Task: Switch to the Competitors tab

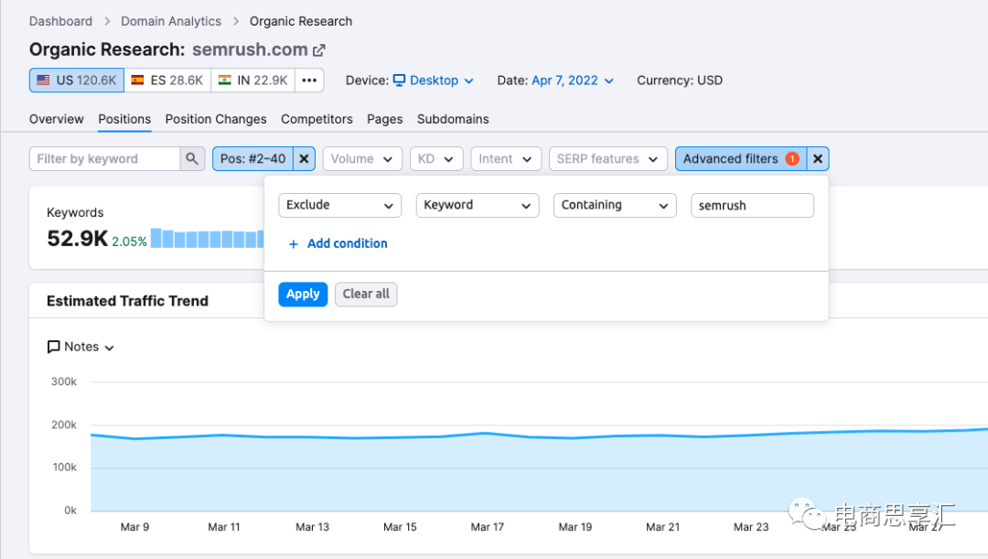Action: pyautogui.click(x=317, y=119)
